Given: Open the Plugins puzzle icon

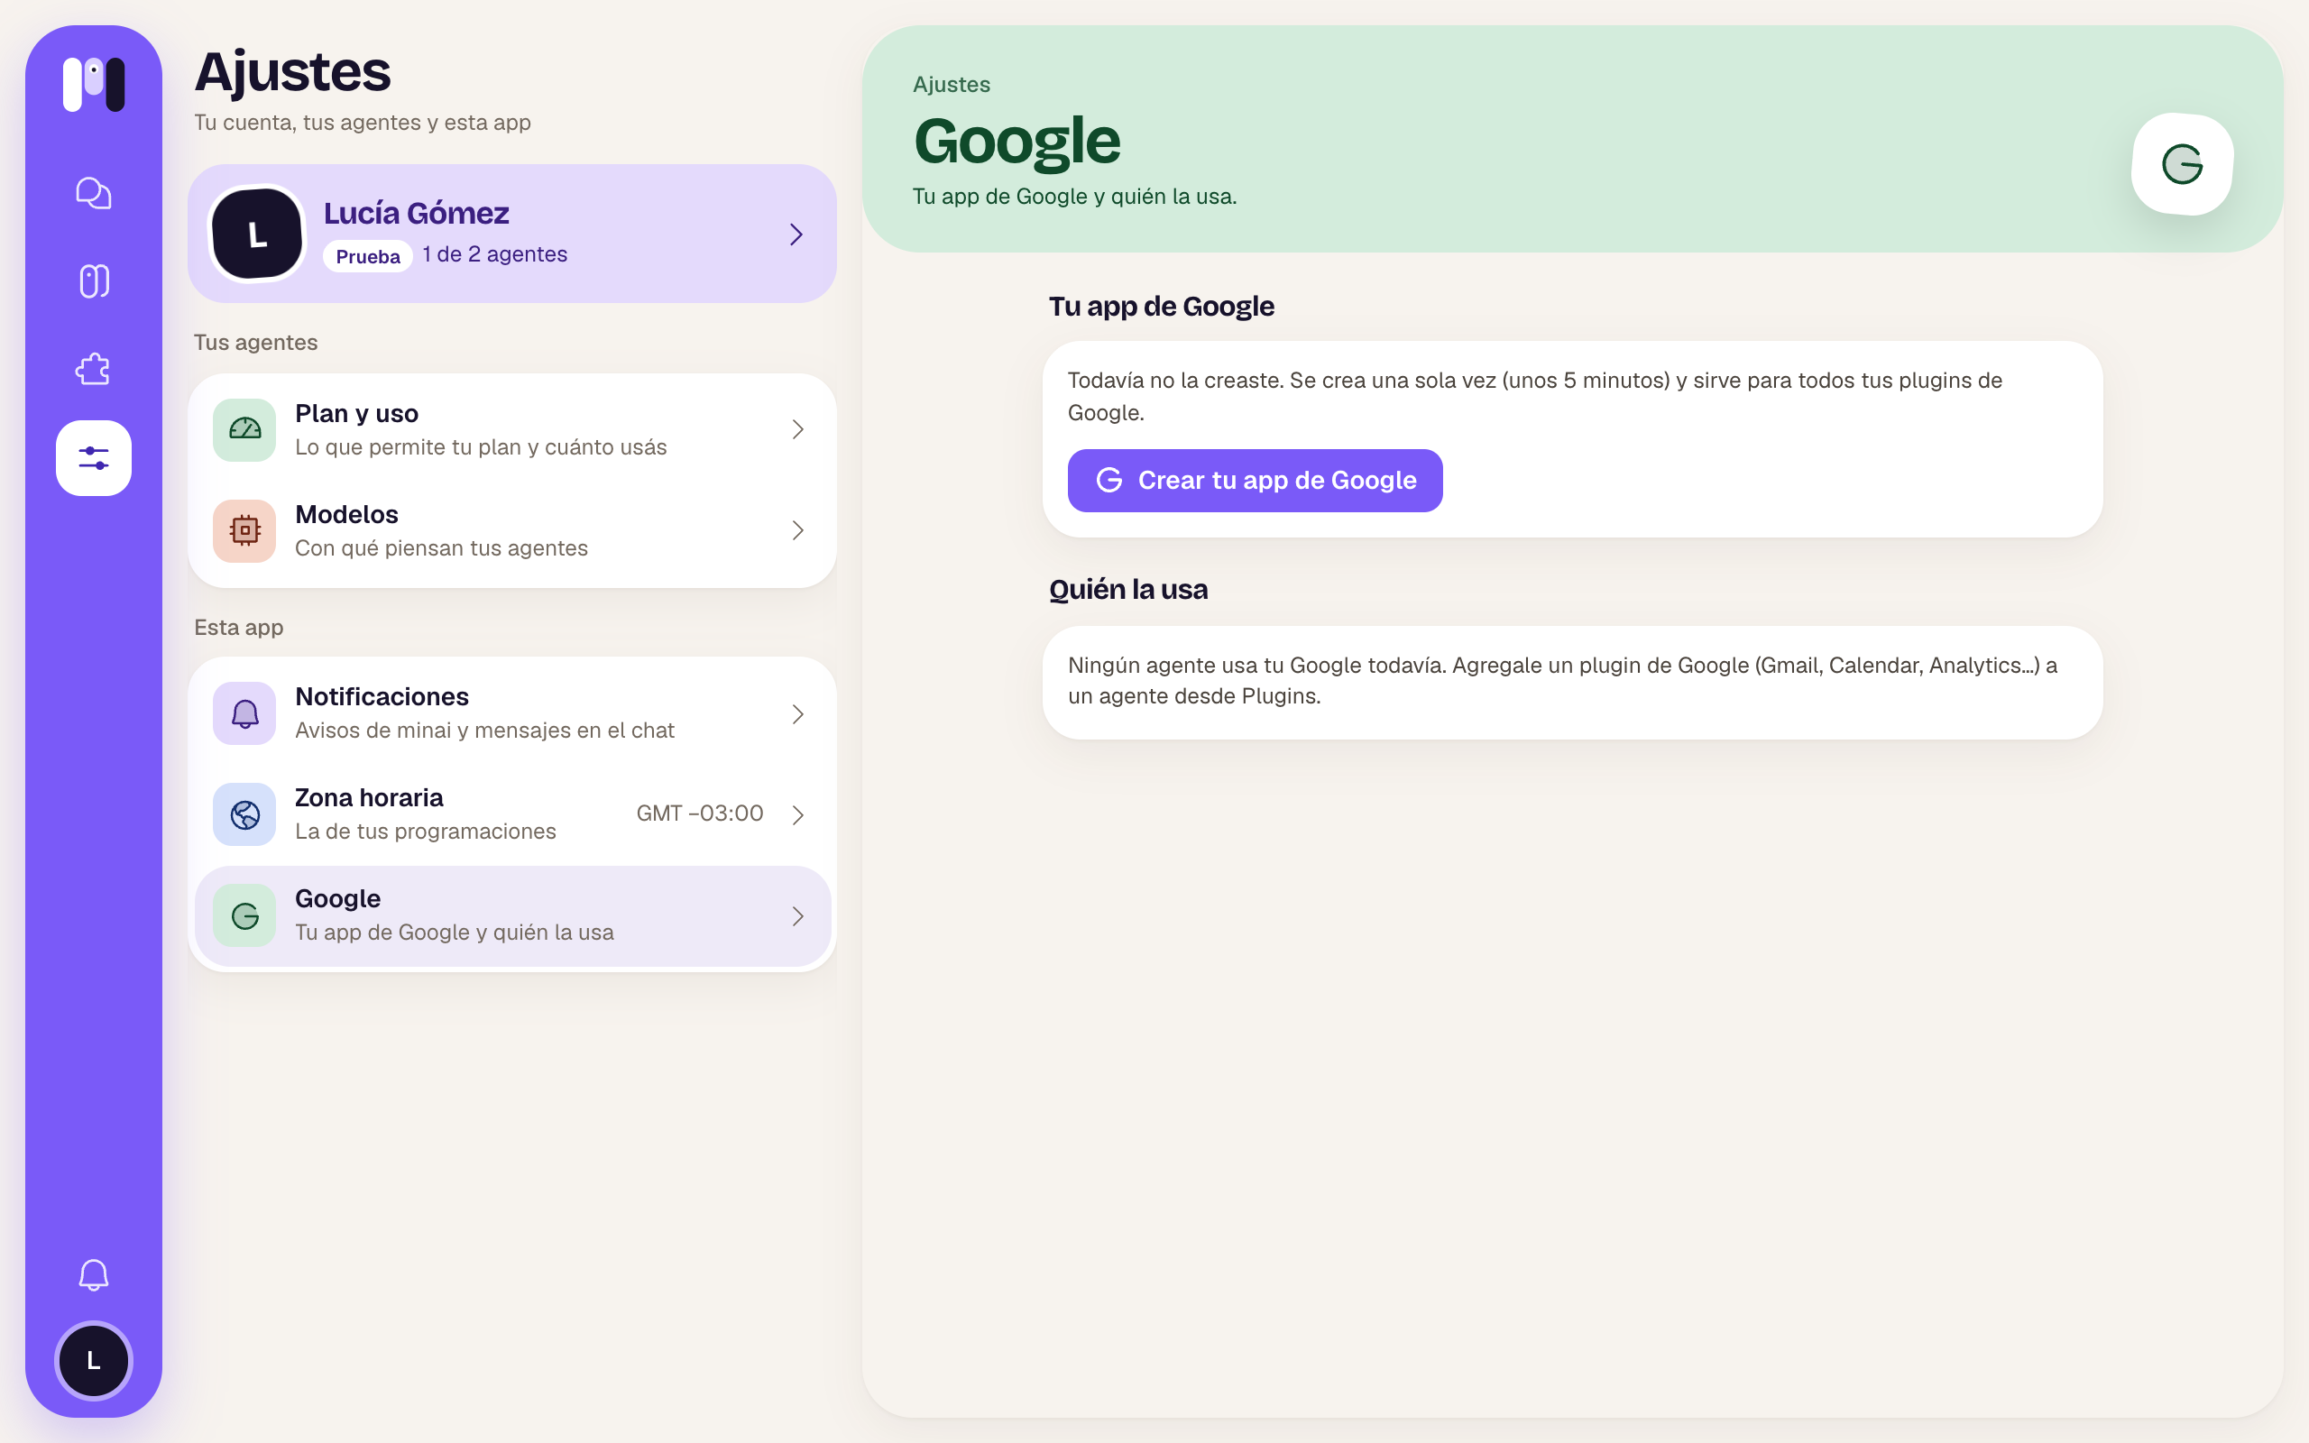Looking at the screenshot, I should point(94,370).
